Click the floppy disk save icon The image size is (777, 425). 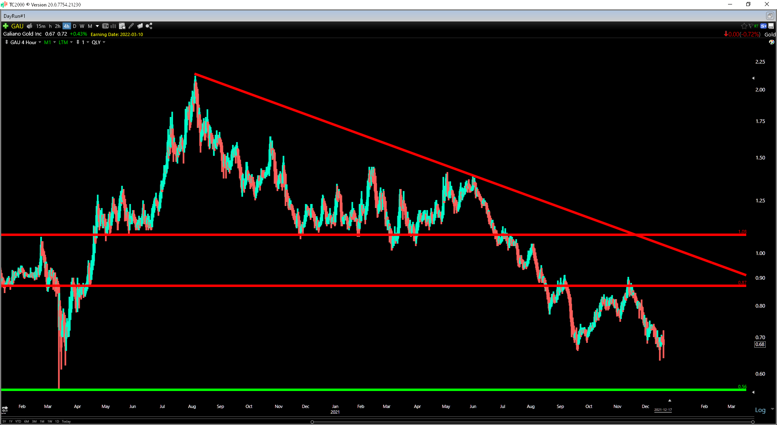pyautogui.click(x=771, y=26)
